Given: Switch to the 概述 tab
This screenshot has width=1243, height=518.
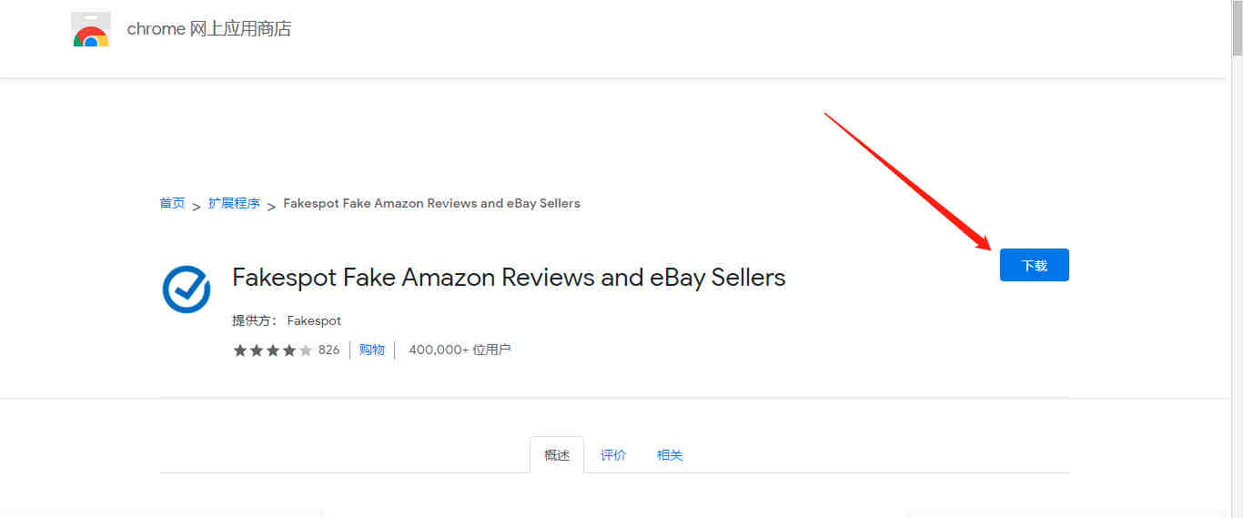Looking at the screenshot, I should (557, 455).
